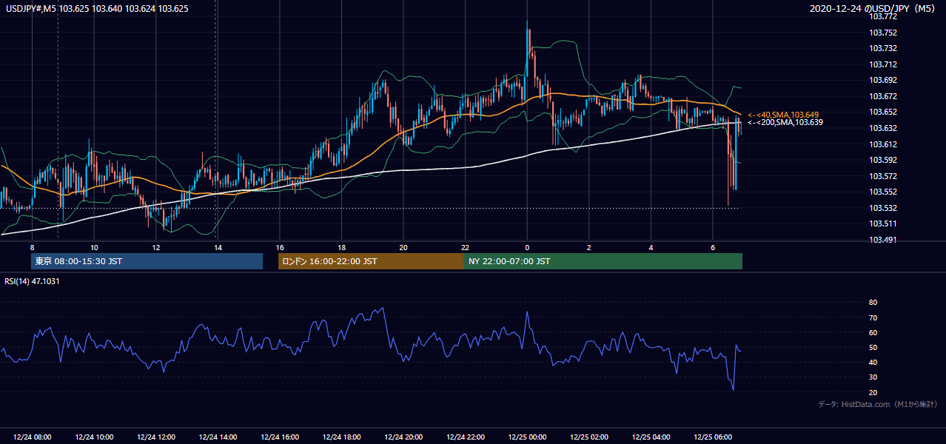Click price axis value 103.712
This screenshot has height=444, width=946.
tap(882, 64)
